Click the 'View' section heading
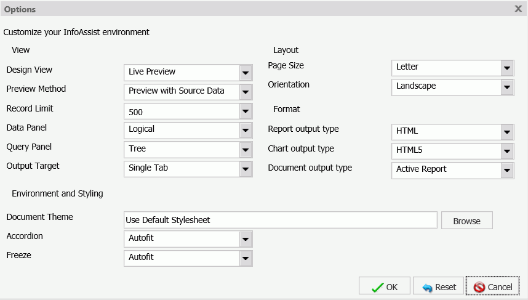 (20, 51)
